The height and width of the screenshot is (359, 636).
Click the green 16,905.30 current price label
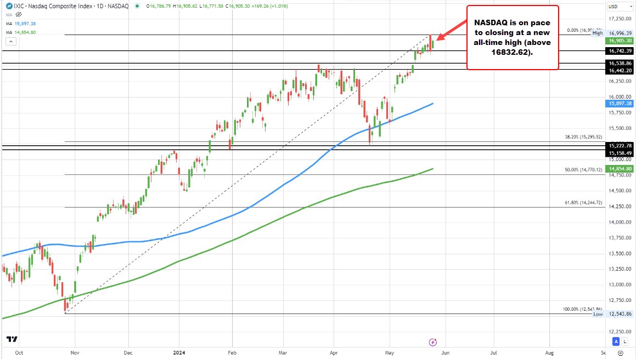pyautogui.click(x=620, y=39)
